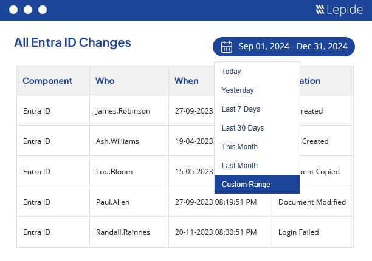The height and width of the screenshot is (261, 372).
Task: Click the All Entra ID Changes heading
Action: tap(72, 42)
